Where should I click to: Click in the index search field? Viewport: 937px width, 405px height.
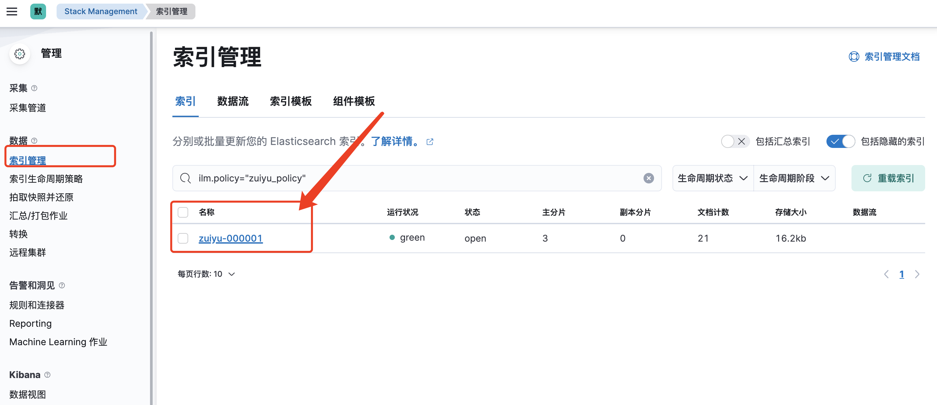[x=417, y=178]
